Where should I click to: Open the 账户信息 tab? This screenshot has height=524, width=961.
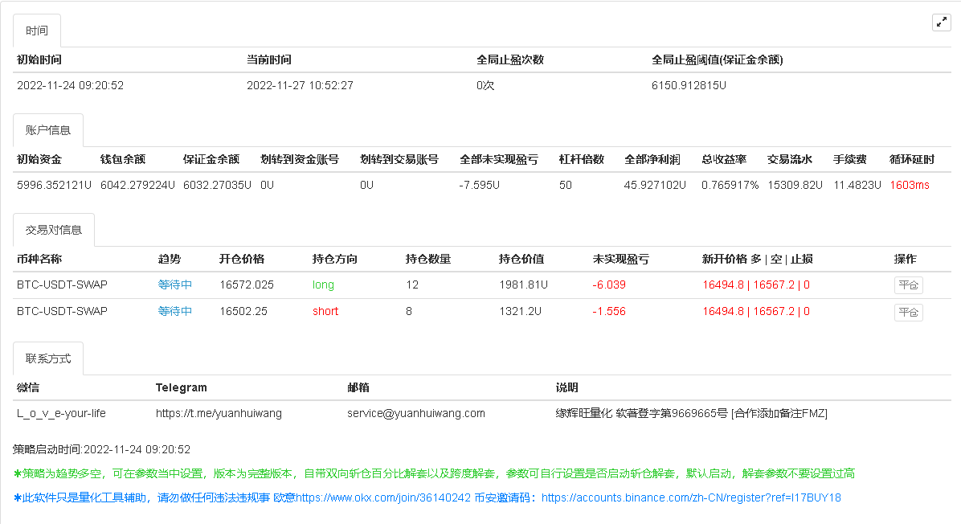47,129
